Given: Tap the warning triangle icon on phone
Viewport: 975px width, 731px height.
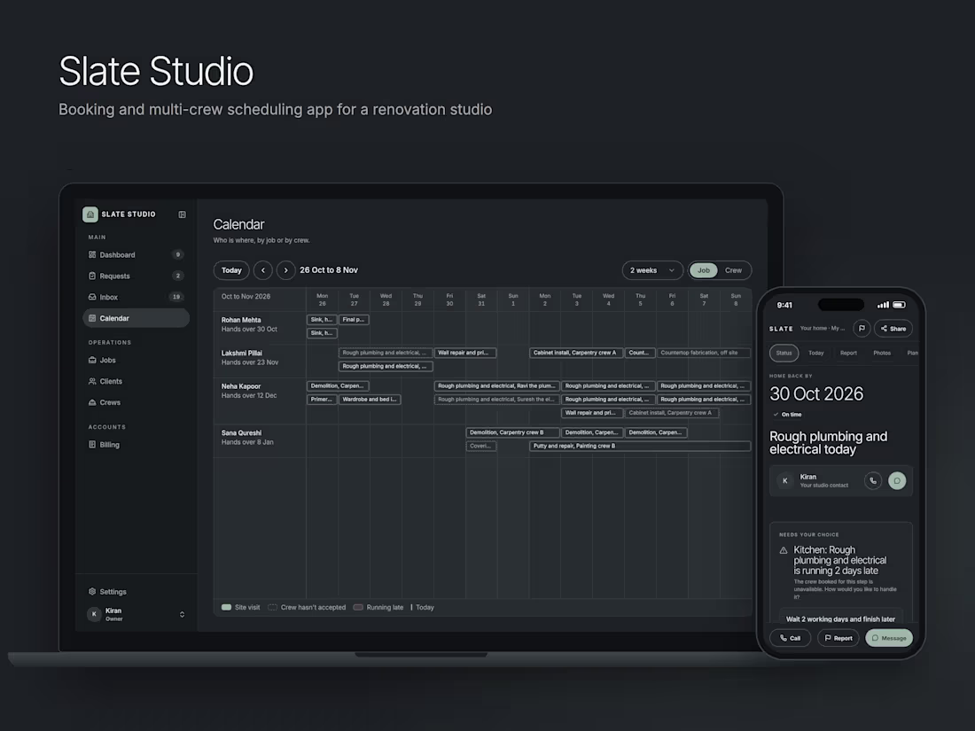Looking at the screenshot, I should pyautogui.click(x=784, y=550).
